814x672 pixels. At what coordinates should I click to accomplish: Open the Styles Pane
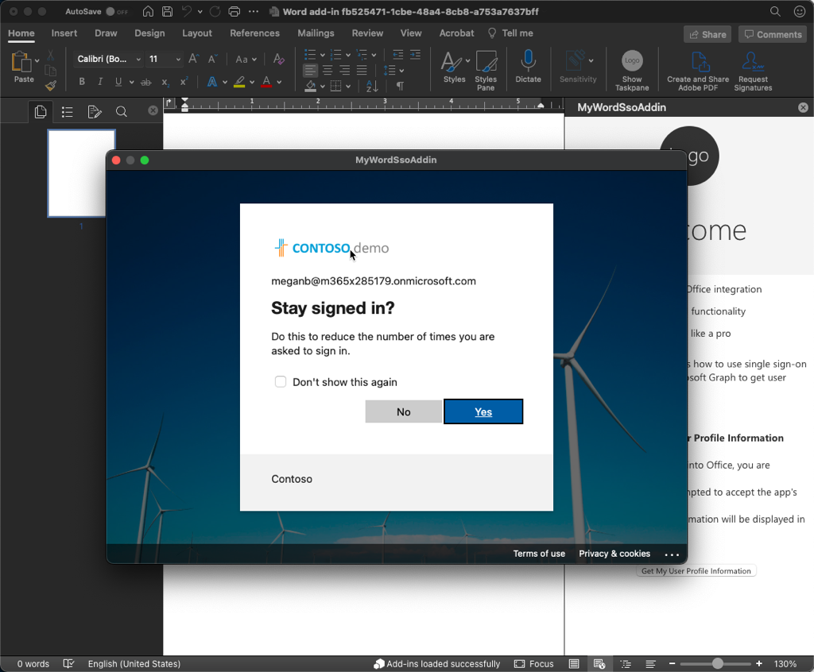click(x=486, y=71)
